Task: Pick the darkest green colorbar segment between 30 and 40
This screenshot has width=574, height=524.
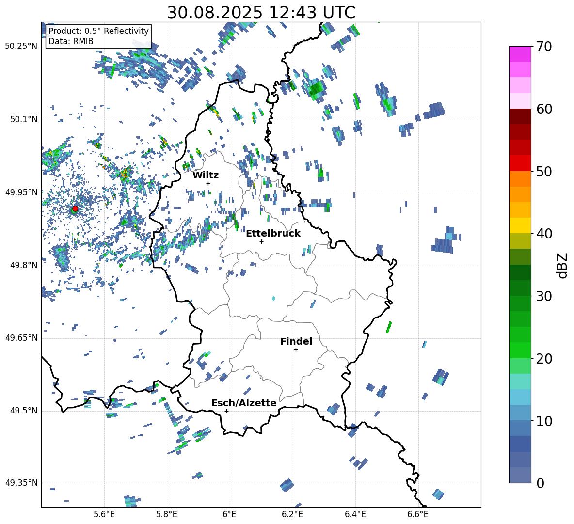Action: coord(520,272)
